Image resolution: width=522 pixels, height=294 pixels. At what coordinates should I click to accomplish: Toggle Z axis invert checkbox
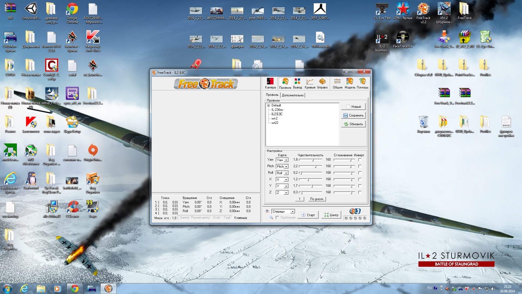pyautogui.click(x=360, y=192)
